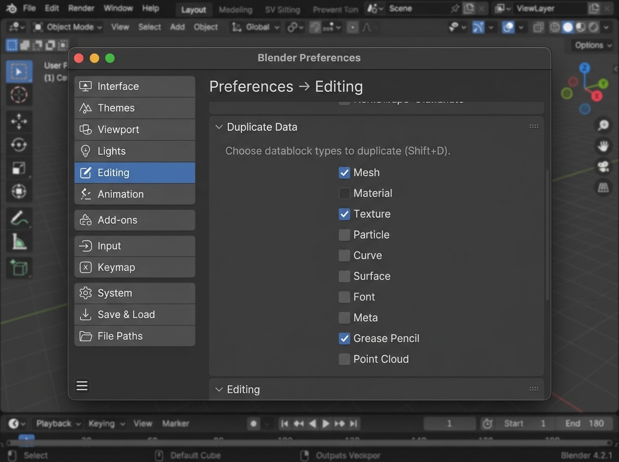Select the Move tool
Image resolution: width=619 pixels, height=462 pixels.
pos(19,122)
